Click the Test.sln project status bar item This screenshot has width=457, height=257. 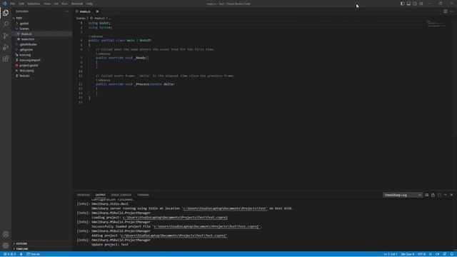click(34, 254)
